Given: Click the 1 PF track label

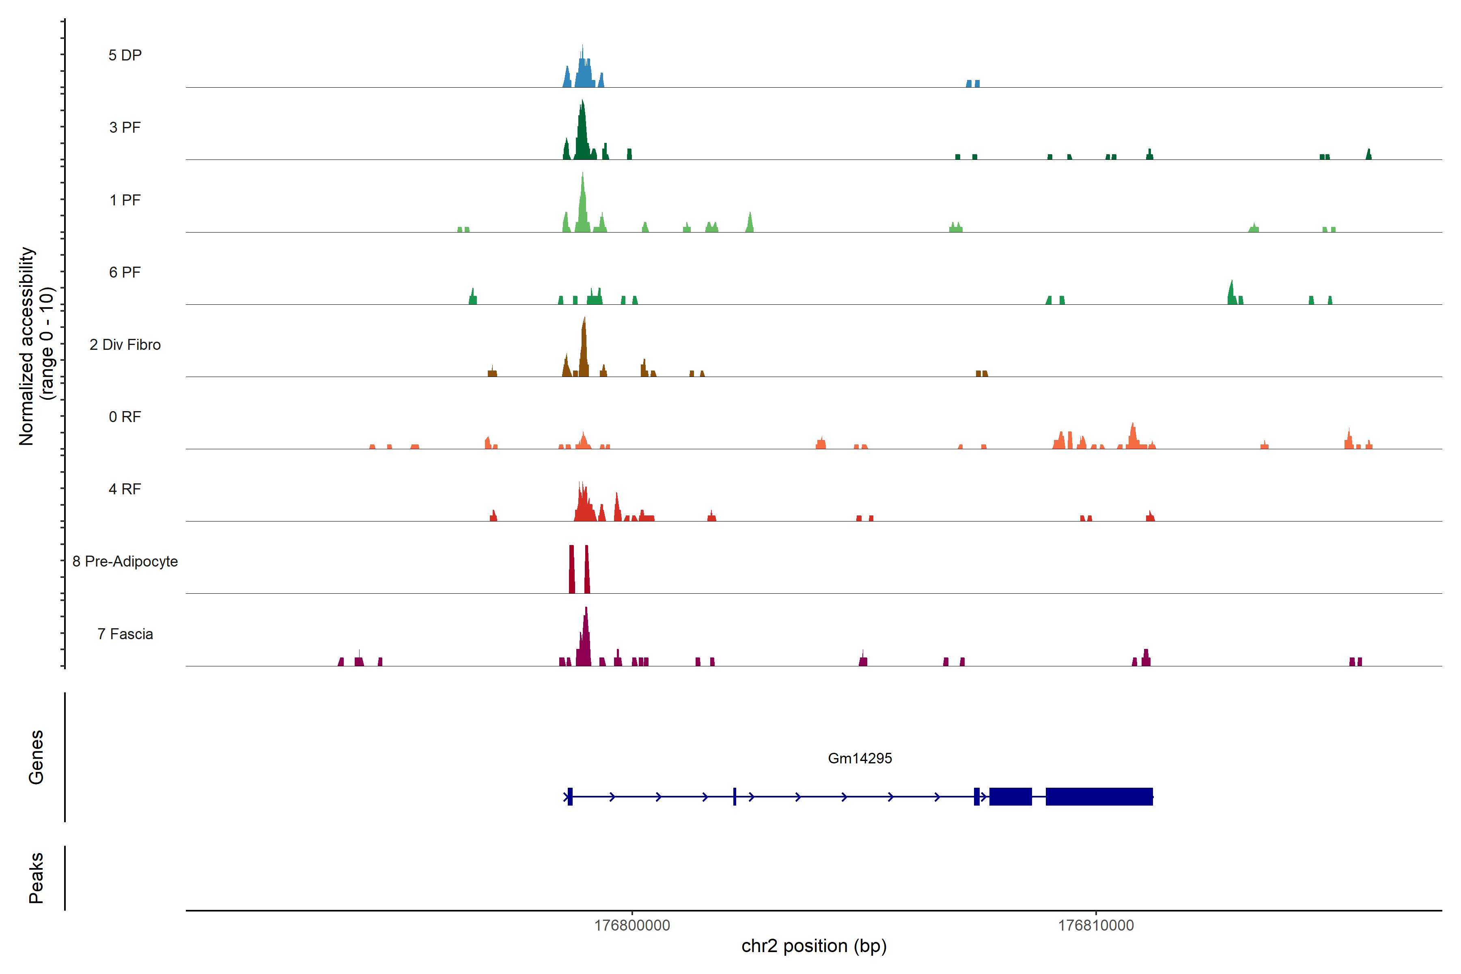Looking at the screenshot, I should [x=125, y=200].
